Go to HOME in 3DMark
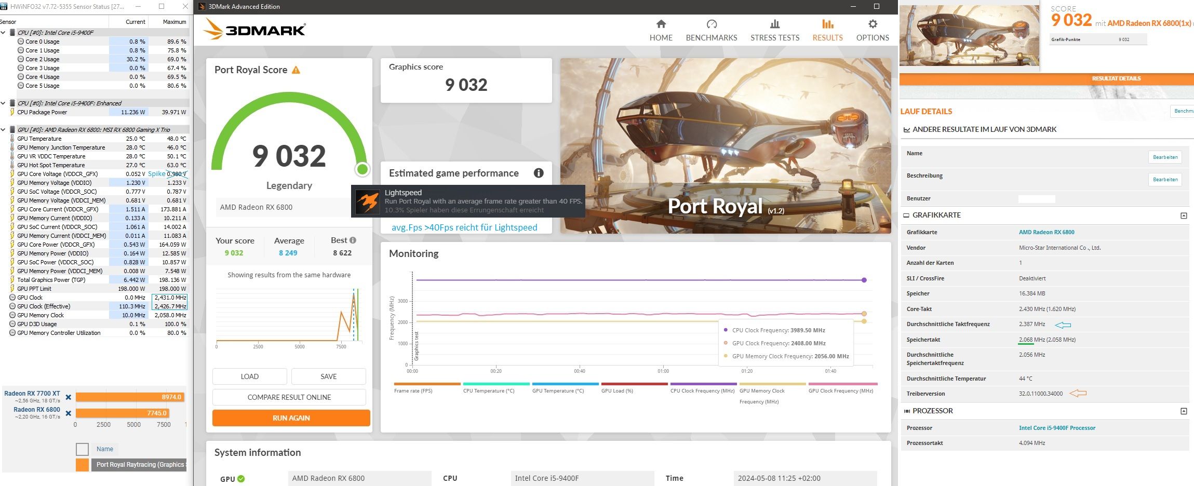1194x486 pixels. pos(661,31)
